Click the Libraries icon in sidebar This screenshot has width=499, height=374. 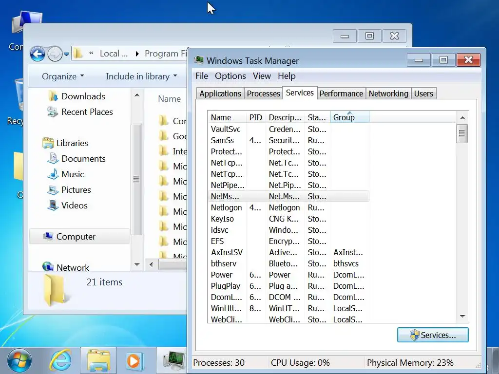click(48, 143)
